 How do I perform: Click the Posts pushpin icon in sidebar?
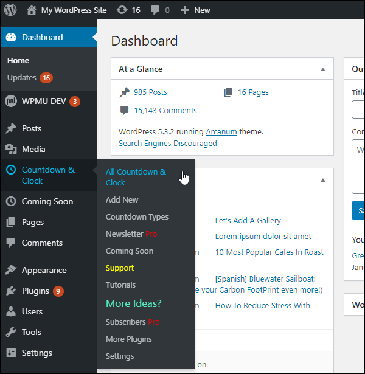point(11,128)
